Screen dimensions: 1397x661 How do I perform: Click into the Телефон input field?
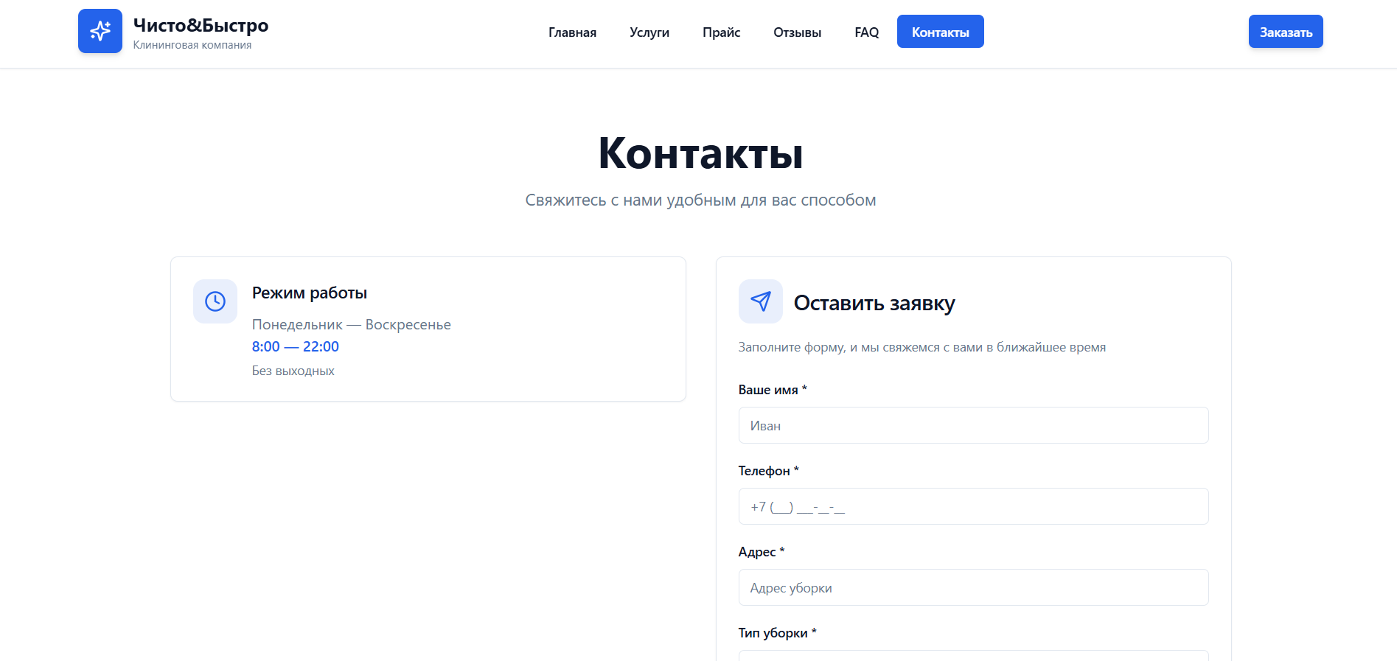click(973, 507)
